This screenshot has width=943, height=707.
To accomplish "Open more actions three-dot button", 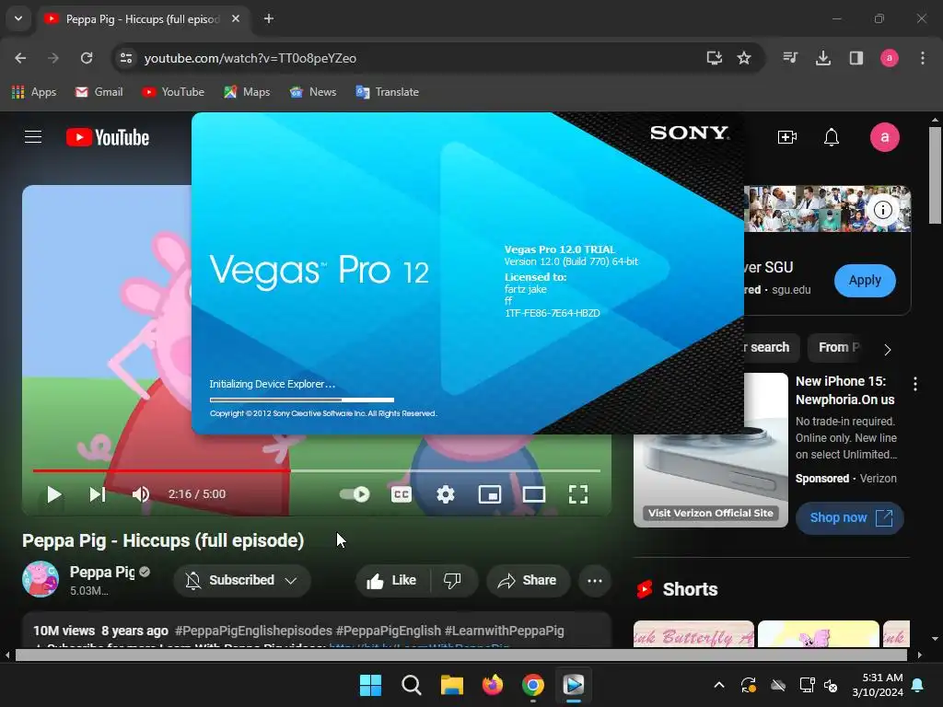I will point(595,580).
